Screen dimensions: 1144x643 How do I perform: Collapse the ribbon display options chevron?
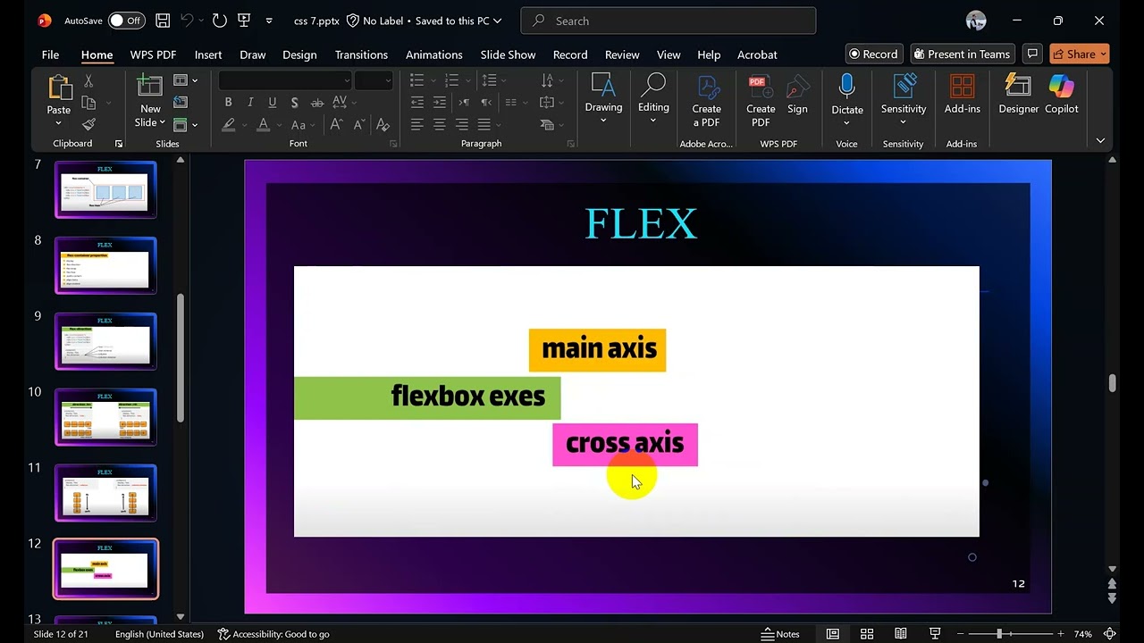pyautogui.click(x=1100, y=141)
